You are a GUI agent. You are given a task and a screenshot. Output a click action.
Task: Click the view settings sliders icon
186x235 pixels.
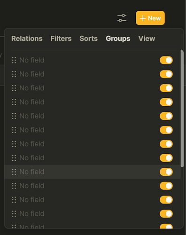click(x=122, y=18)
